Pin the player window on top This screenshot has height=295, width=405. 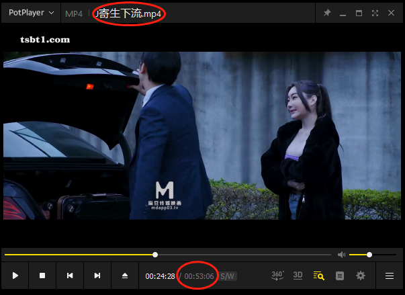[327, 13]
